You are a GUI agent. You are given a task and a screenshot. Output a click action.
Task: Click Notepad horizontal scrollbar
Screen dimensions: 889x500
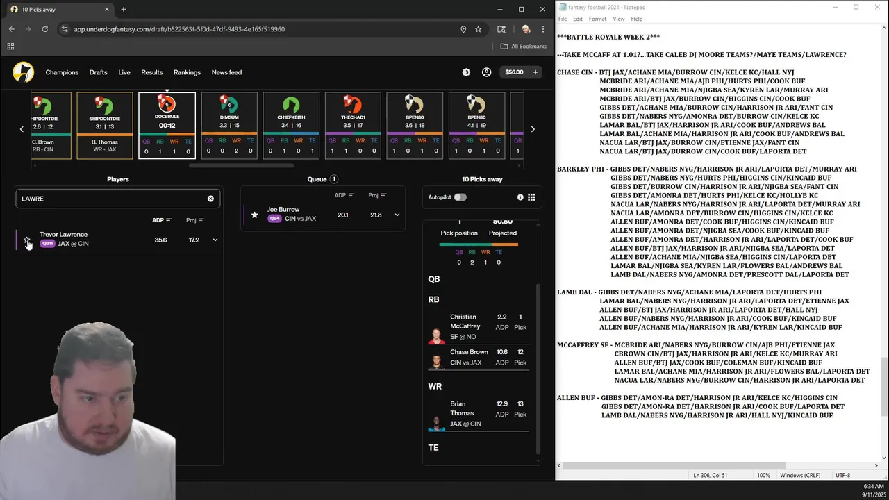pos(674,465)
